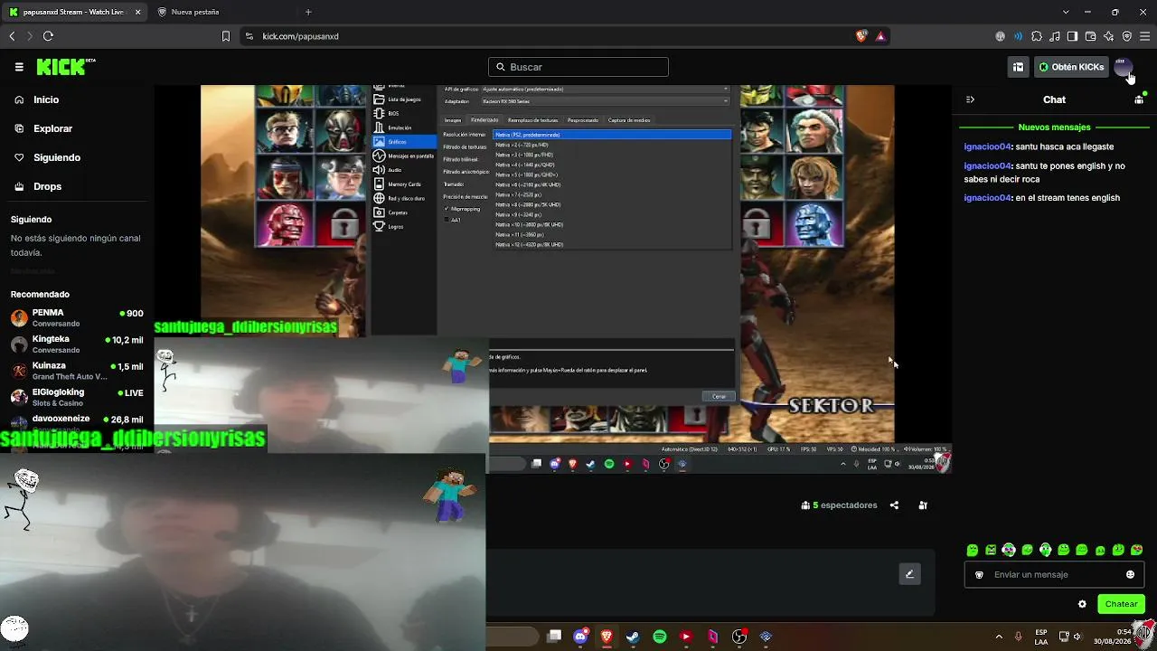The height and width of the screenshot is (651, 1157).
Task: Open the Adaptador Radeon RX 590 dropdown
Action: (x=604, y=101)
